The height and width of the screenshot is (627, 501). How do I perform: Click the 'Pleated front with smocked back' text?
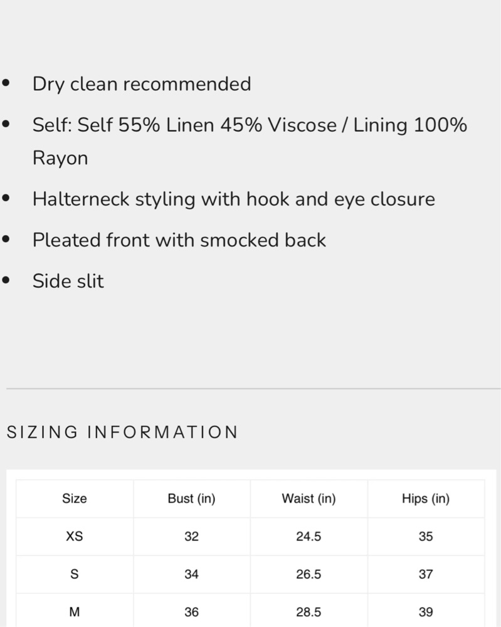pyautogui.click(x=179, y=240)
